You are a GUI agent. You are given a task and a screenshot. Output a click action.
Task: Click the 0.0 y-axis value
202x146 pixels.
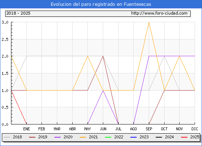(5, 124)
